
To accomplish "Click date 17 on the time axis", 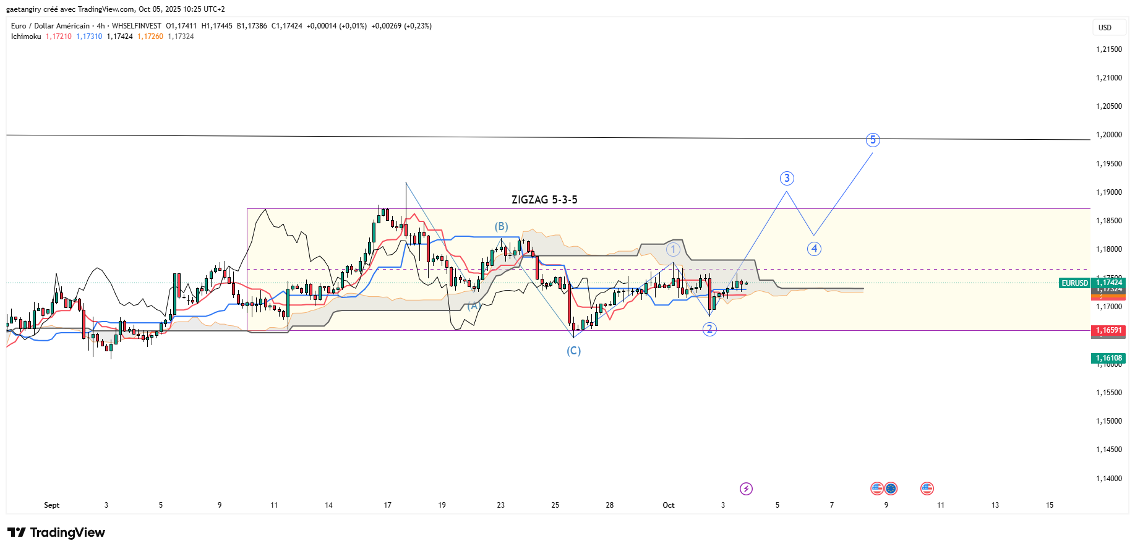I will pyautogui.click(x=387, y=505).
